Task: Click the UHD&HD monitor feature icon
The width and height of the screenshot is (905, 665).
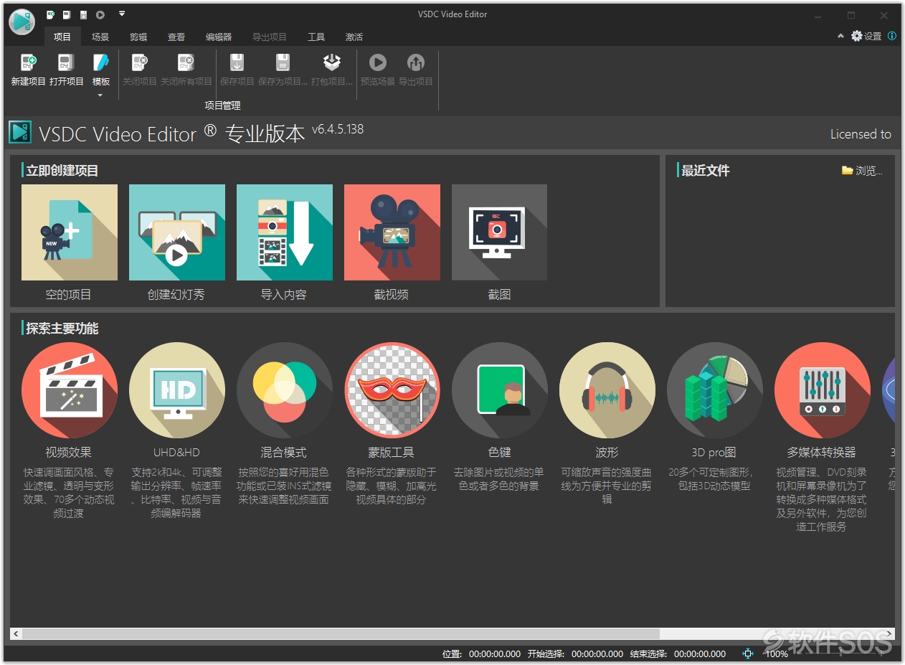Action: coord(177,390)
